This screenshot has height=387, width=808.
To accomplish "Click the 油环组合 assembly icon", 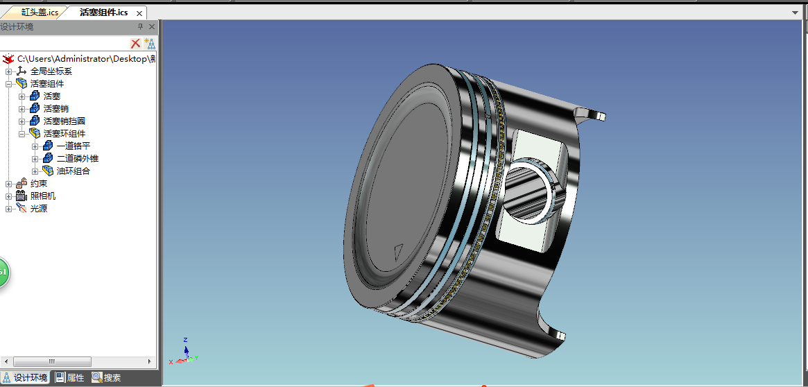I will pos(48,171).
